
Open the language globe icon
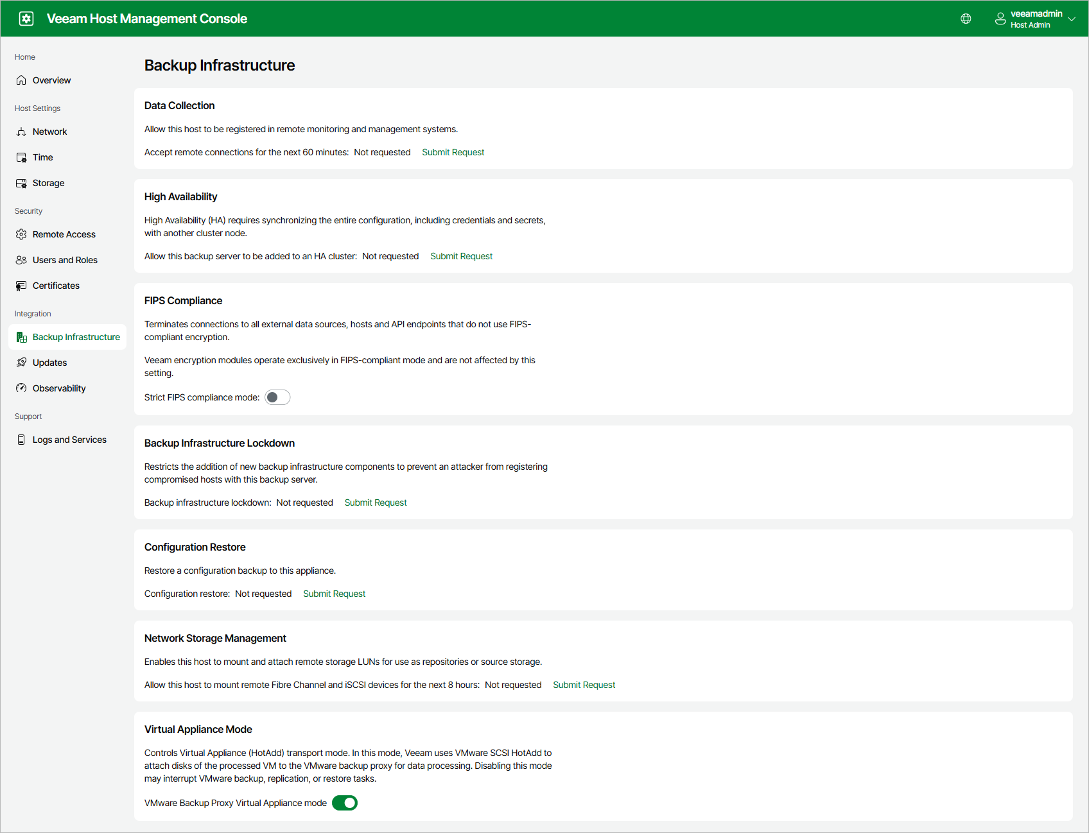tap(966, 19)
